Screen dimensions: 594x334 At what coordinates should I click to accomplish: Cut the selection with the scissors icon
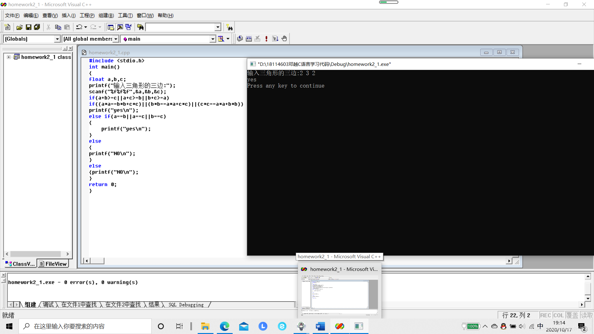click(x=49, y=27)
